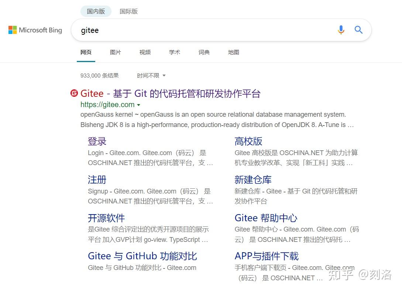402x291 pixels.
Task: Click the Microsoft Bing logo
Action: click(35, 30)
